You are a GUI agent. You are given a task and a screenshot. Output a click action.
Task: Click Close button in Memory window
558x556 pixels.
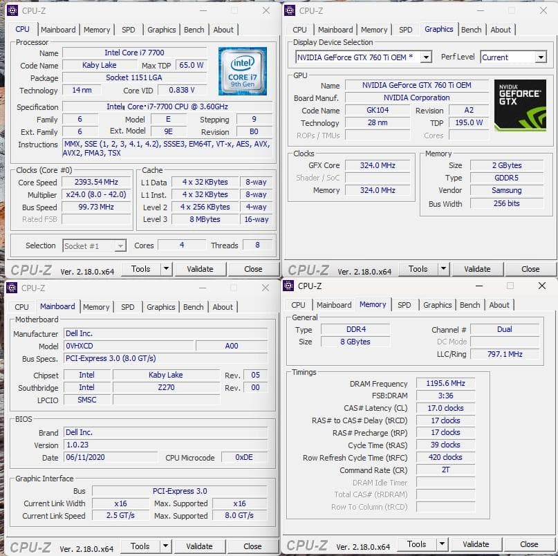click(529, 544)
